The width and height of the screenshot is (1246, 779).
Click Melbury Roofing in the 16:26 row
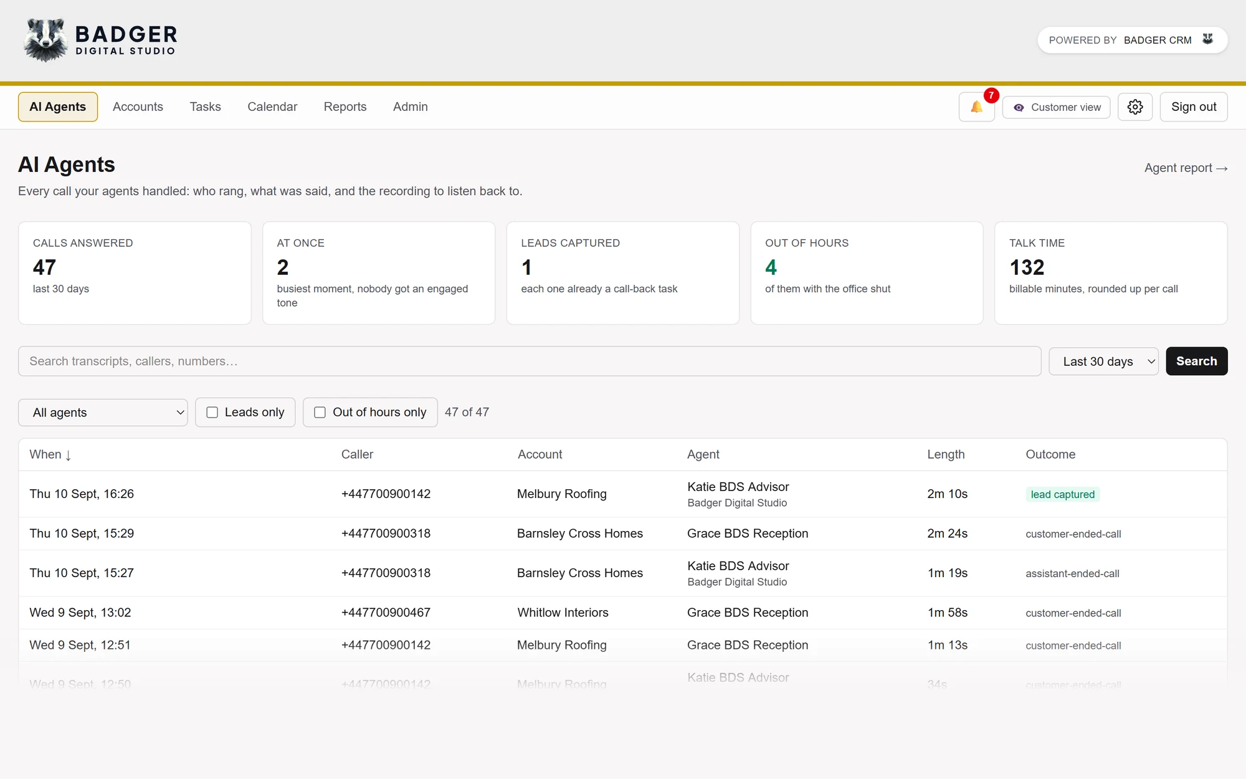click(561, 494)
